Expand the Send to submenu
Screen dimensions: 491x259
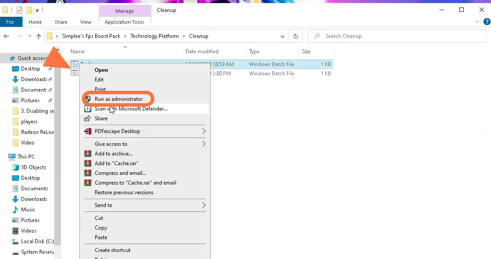(204, 205)
